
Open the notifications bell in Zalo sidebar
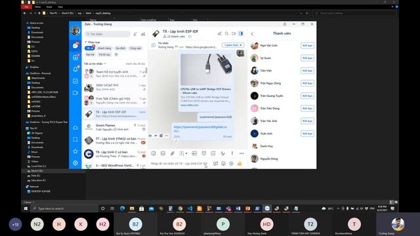tap(75, 69)
